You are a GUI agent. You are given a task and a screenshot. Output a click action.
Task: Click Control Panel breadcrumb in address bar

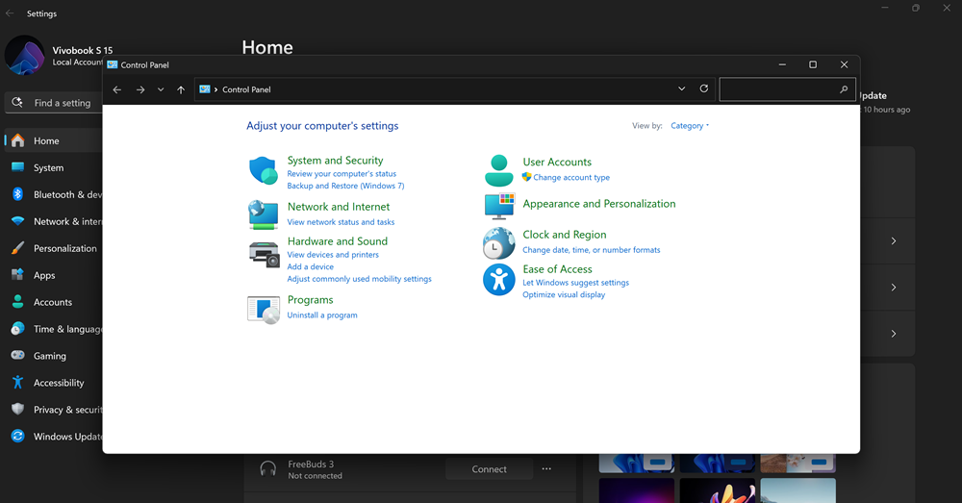tap(246, 89)
